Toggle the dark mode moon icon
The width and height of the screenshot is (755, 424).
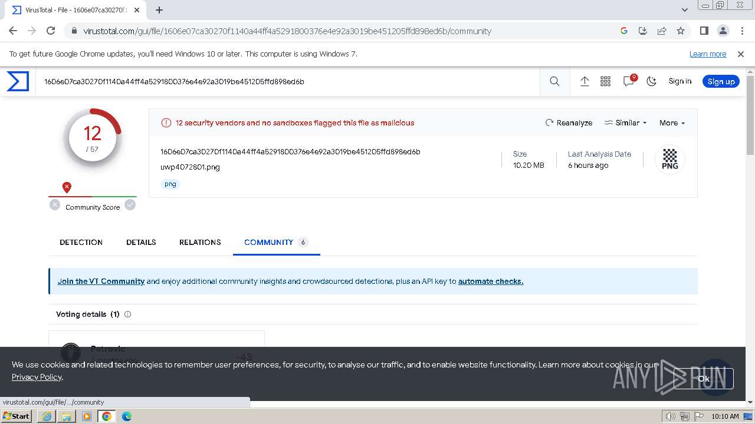coord(652,81)
